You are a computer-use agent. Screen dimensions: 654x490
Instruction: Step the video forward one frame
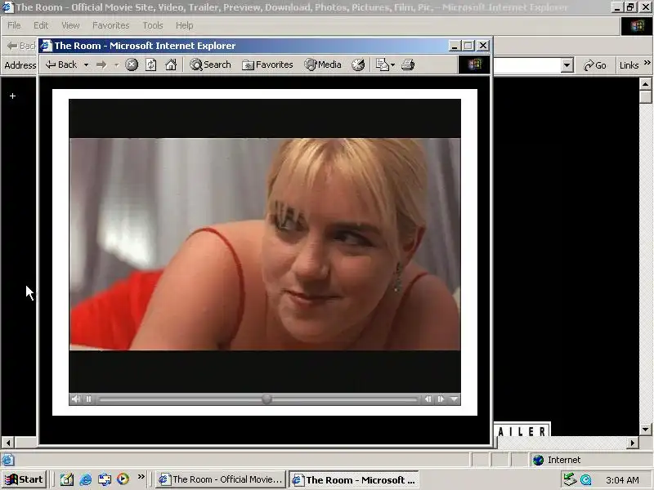(441, 399)
